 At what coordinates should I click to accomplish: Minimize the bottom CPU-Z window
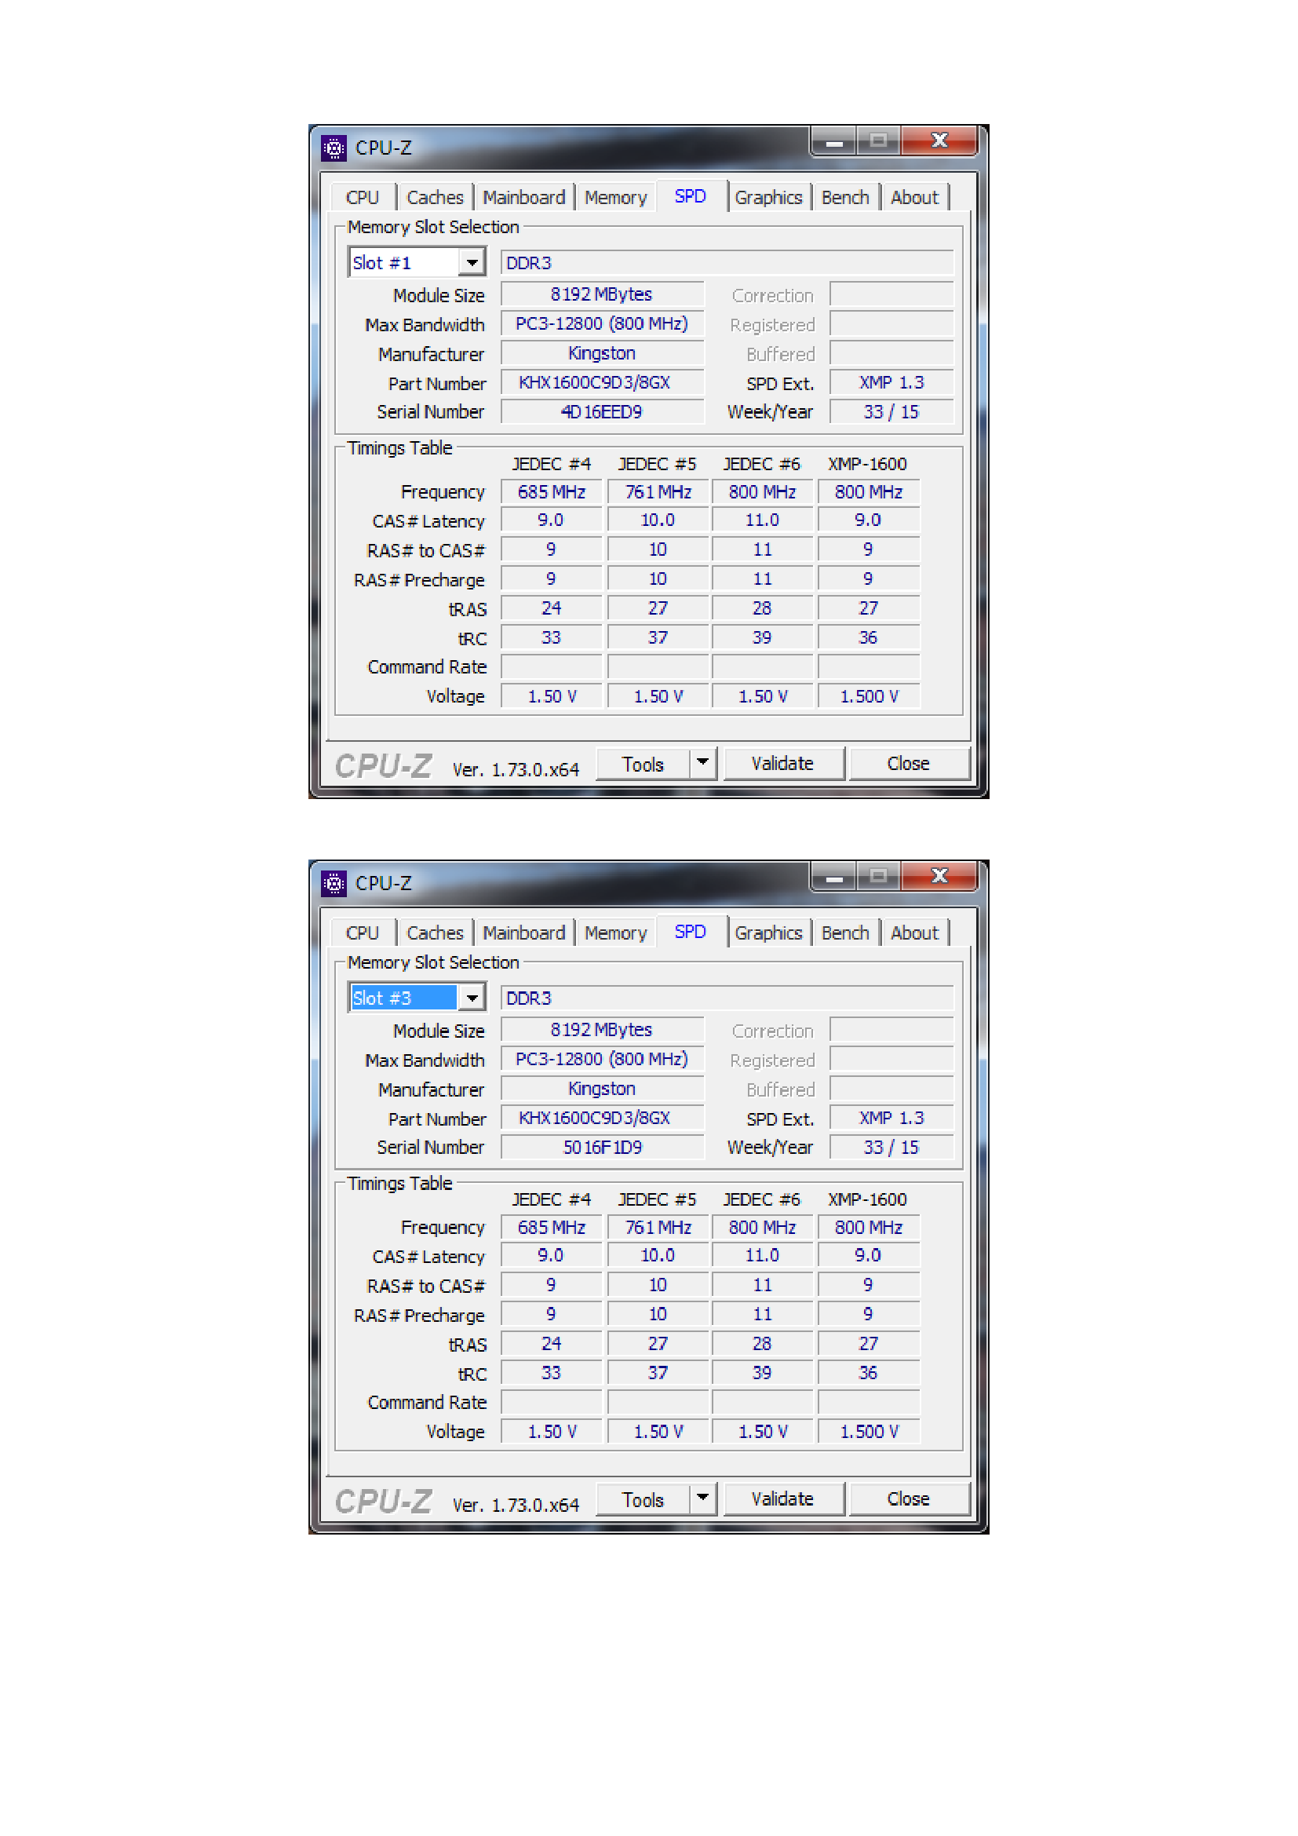(x=834, y=878)
